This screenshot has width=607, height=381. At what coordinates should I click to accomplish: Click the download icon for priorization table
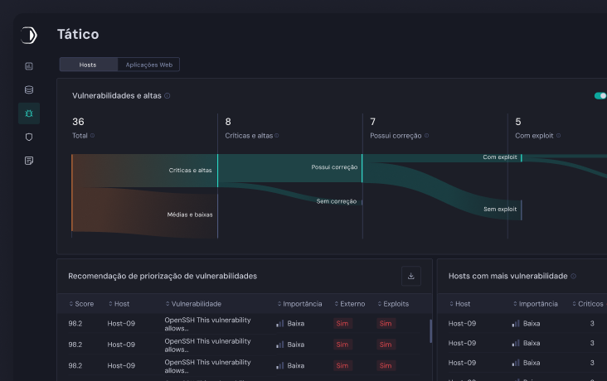pos(411,276)
